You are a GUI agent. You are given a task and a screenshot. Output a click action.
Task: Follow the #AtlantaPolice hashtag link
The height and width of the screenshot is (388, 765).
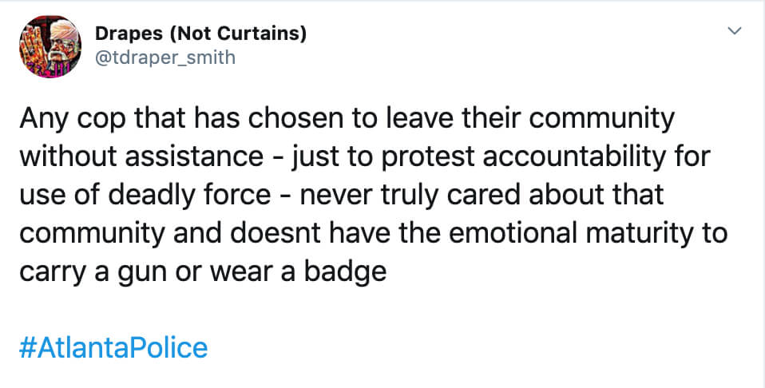[x=113, y=348]
